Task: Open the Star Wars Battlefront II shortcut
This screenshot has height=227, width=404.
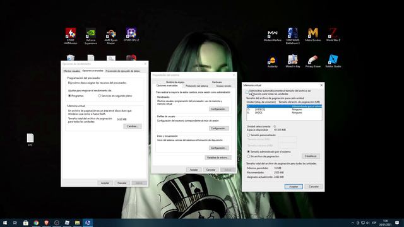Action: 293,36
